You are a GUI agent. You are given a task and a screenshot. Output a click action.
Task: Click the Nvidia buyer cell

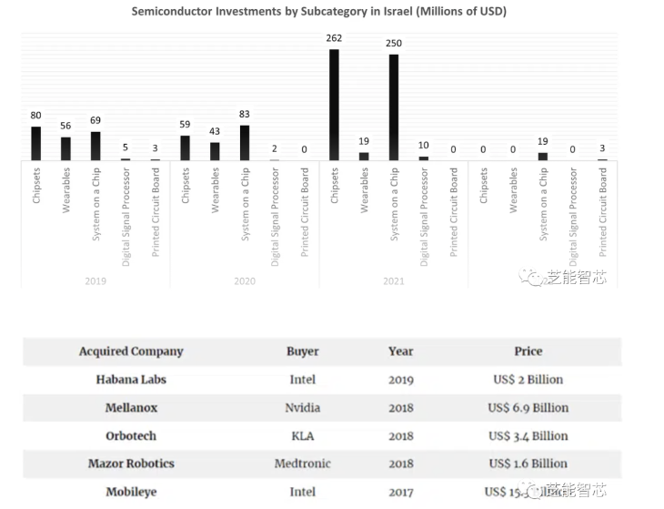tap(302, 408)
